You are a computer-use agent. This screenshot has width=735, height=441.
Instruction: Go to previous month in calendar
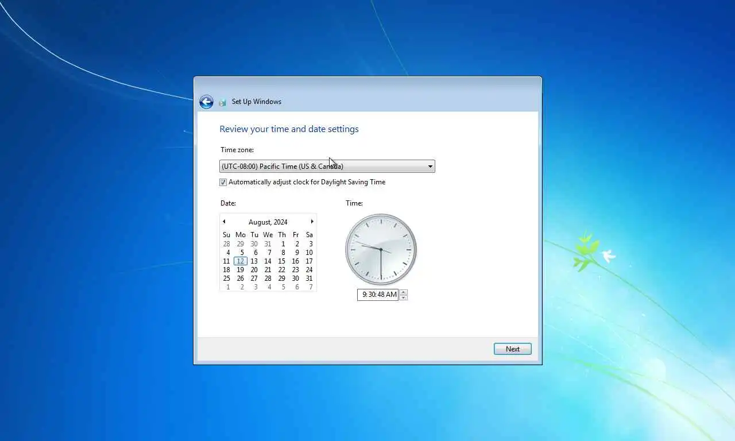point(224,222)
